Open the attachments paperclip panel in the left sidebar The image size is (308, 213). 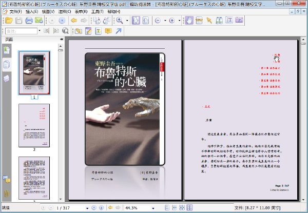7,193
